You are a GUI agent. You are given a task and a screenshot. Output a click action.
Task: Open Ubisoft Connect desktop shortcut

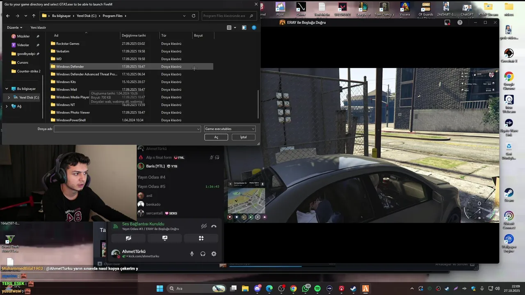(509, 220)
